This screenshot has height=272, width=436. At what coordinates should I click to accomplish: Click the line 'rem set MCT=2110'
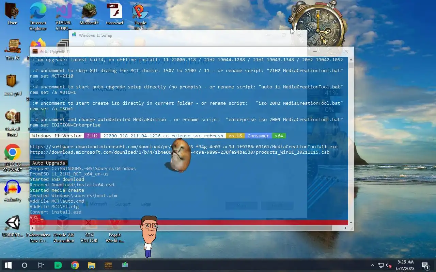tap(51, 76)
